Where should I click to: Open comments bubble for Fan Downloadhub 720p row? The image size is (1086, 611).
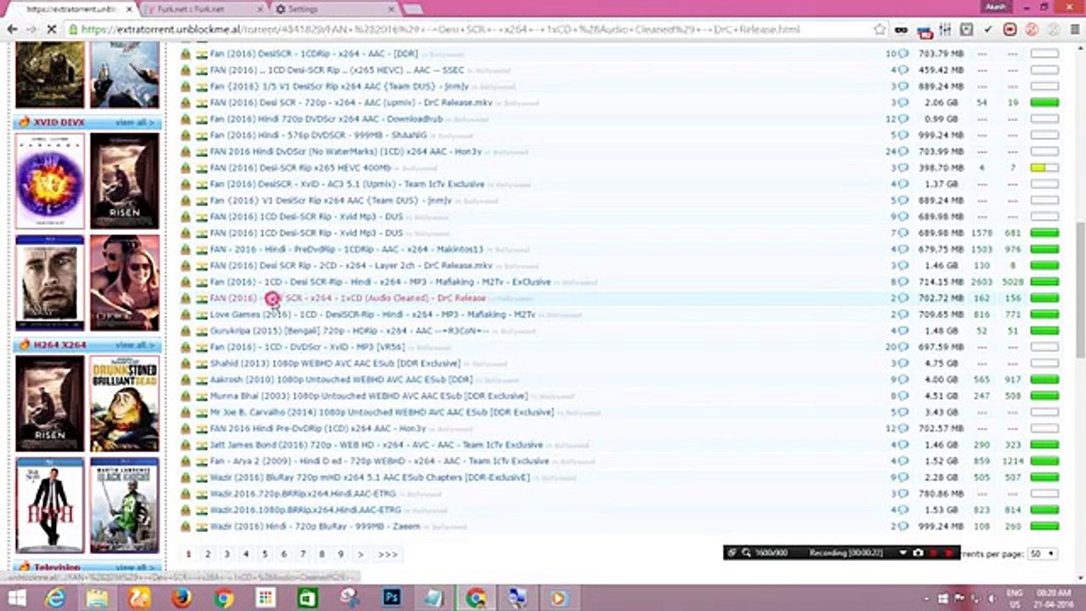903,119
